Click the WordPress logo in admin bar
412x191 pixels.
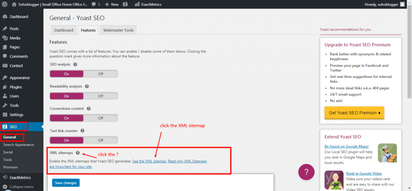pyautogui.click(x=5, y=4)
